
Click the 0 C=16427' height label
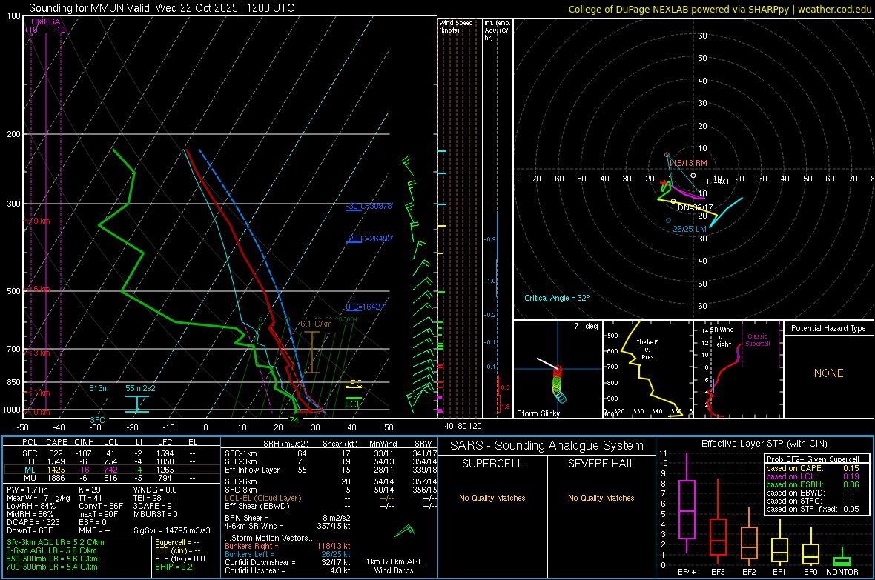point(366,307)
